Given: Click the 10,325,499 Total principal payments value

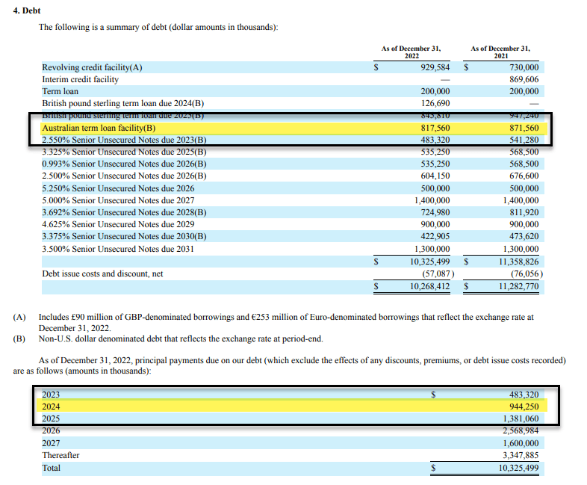Looking at the screenshot, I should point(518,468).
